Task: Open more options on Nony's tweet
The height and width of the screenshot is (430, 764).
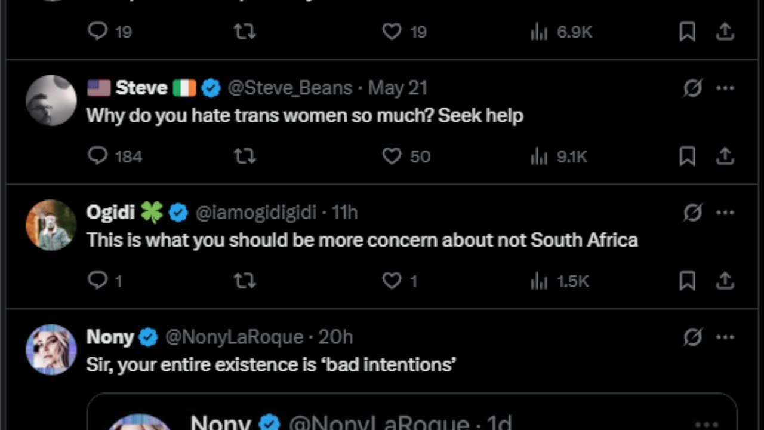Action: [x=725, y=337]
